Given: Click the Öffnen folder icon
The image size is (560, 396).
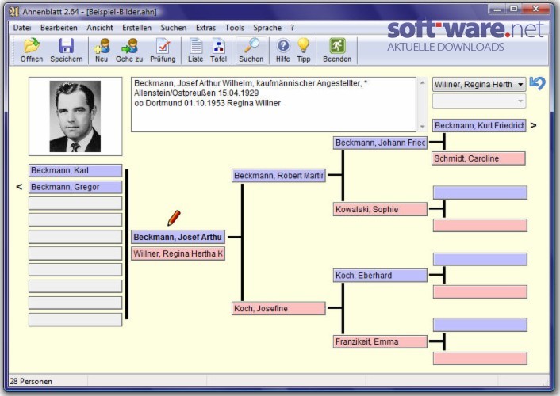Looking at the screenshot, I should [x=32, y=46].
